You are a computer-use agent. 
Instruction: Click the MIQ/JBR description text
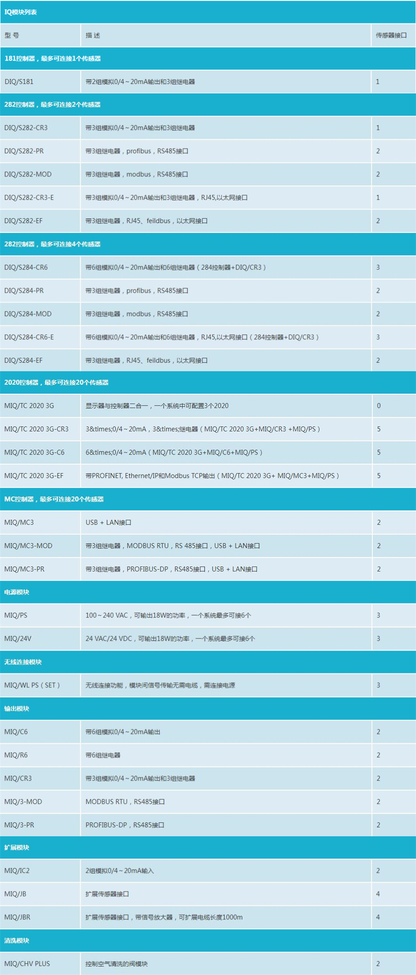click(164, 917)
